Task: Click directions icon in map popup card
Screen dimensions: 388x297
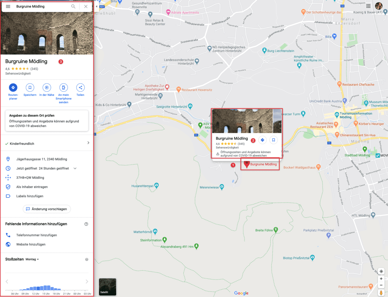Action: [x=262, y=140]
